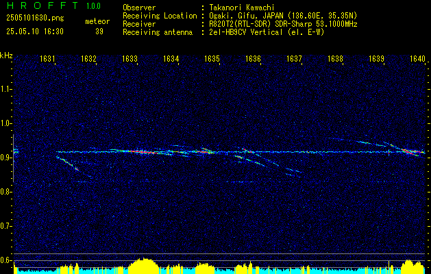Select the timestamp 25.05.10 16:30
The height and width of the screenshot is (274, 431).
pyautogui.click(x=35, y=32)
